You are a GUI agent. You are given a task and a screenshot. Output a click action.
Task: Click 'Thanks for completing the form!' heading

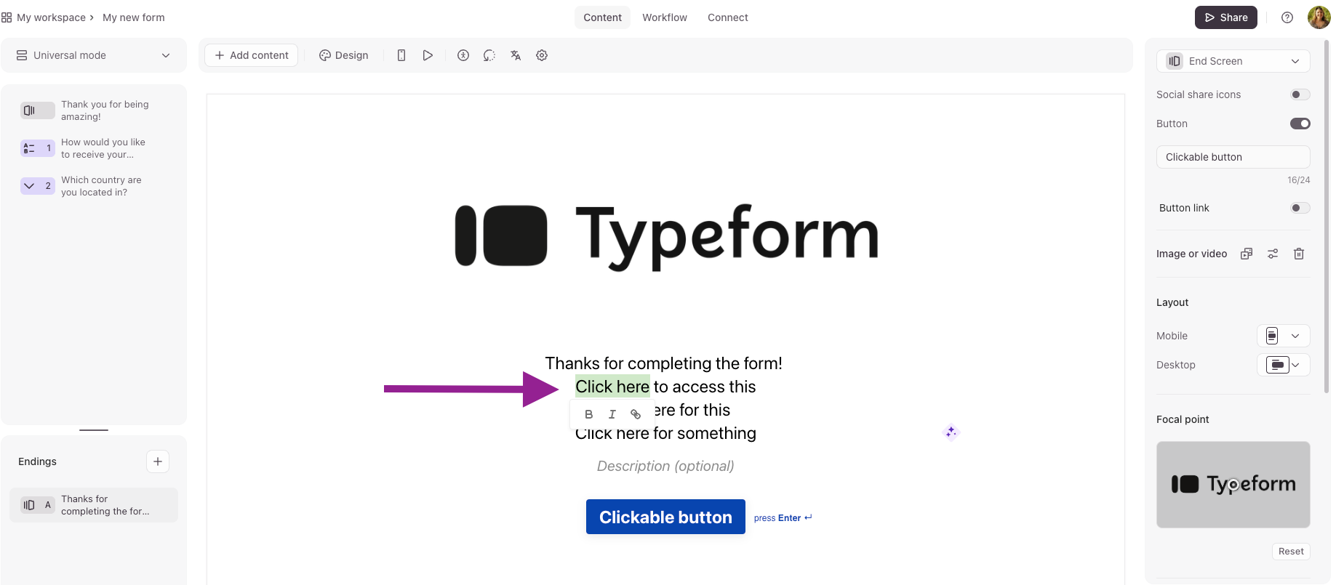click(664, 363)
